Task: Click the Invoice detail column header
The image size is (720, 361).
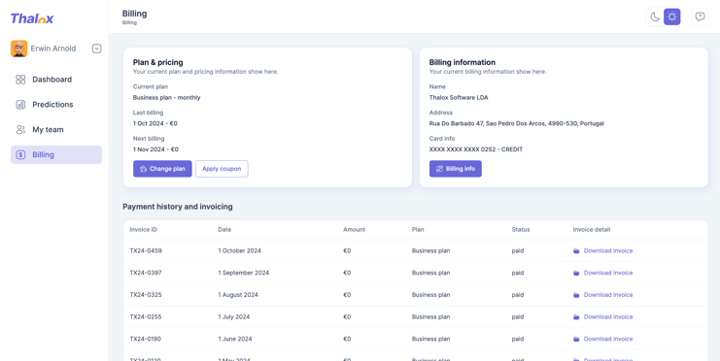Action: tap(592, 230)
